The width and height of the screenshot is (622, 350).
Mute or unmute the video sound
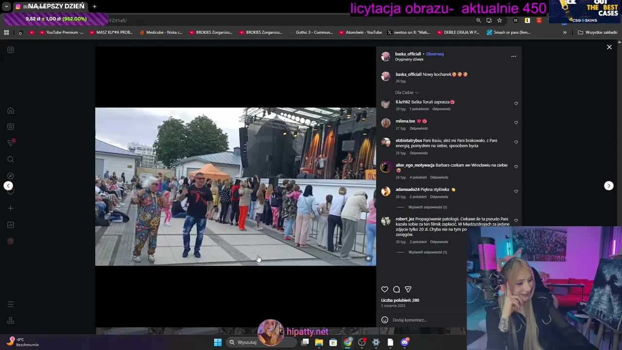pyautogui.click(x=369, y=259)
